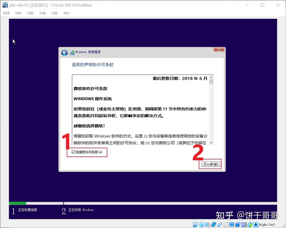This screenshot has width=286, height=228.
Task: Click the hard disk activity status icon
Action: [195, 224]
